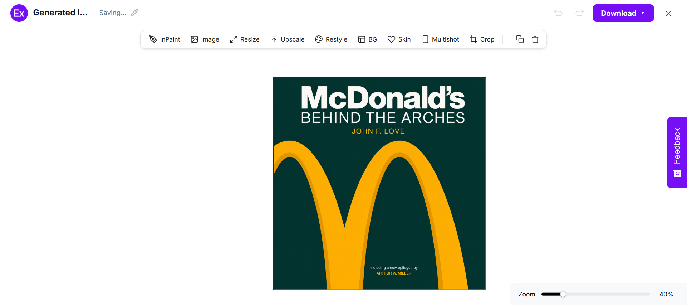The height and width of the screenshot is (305, 687).
Task: Click the 'Generated I...' project title
Action: [x=60, y=13]
